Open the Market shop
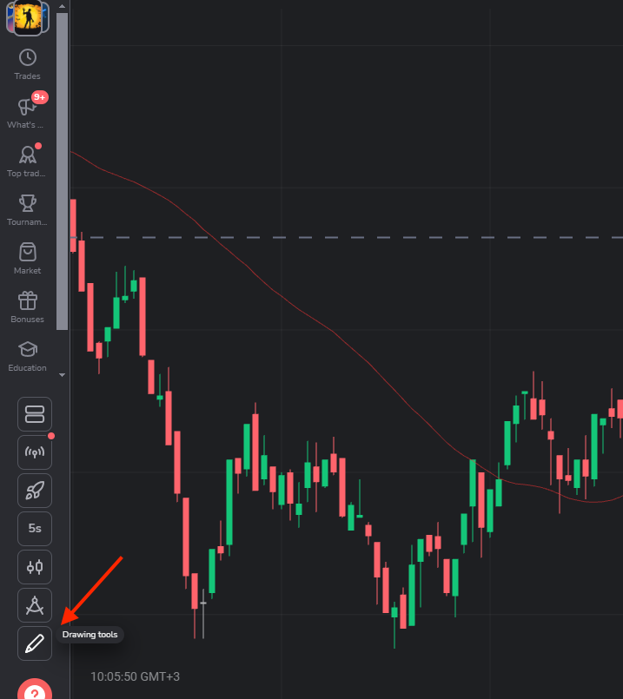Viewport: 623px width, 699px height. click(28, 259)
